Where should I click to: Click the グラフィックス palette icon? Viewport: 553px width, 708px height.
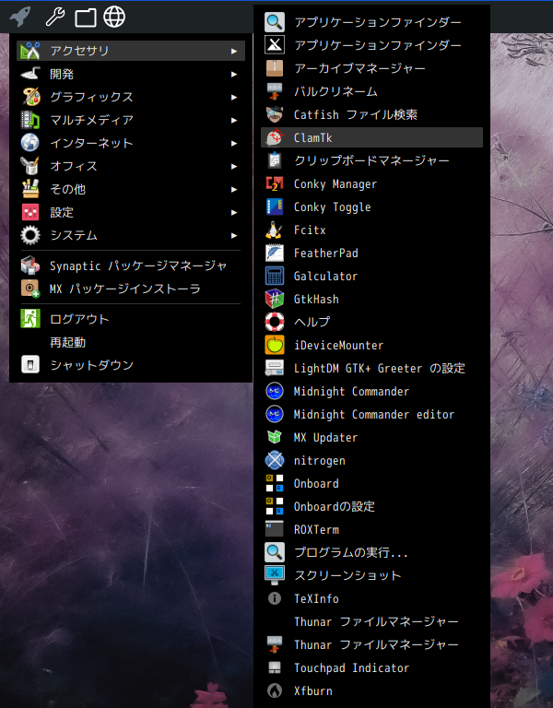[x=30, y=97]
